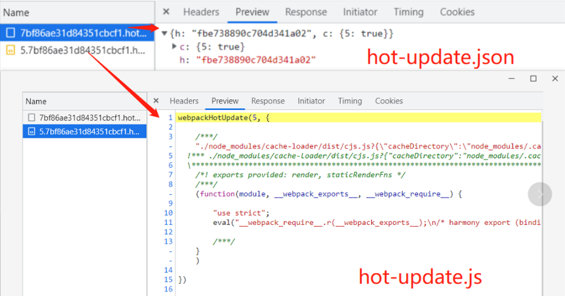Open Initiator tab in upper panel
565x296 pixels.
[x=360, y=12]
